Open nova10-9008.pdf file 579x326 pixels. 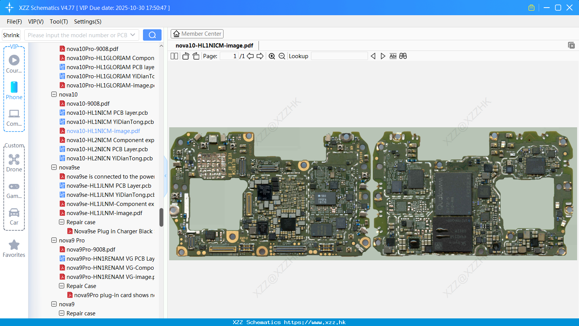[x=88, y=103]
